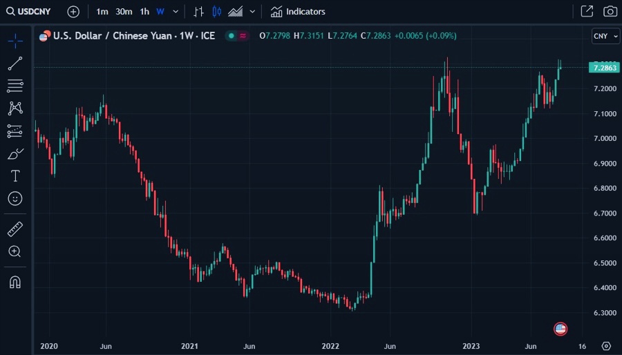The image size is (622, 355).
Task: Toggle magnet mode for drawings
Action: coord(15,282)
